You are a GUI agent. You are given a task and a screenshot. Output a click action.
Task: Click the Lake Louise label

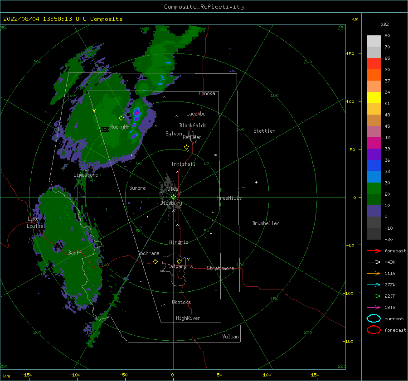[x=35, y=222]
